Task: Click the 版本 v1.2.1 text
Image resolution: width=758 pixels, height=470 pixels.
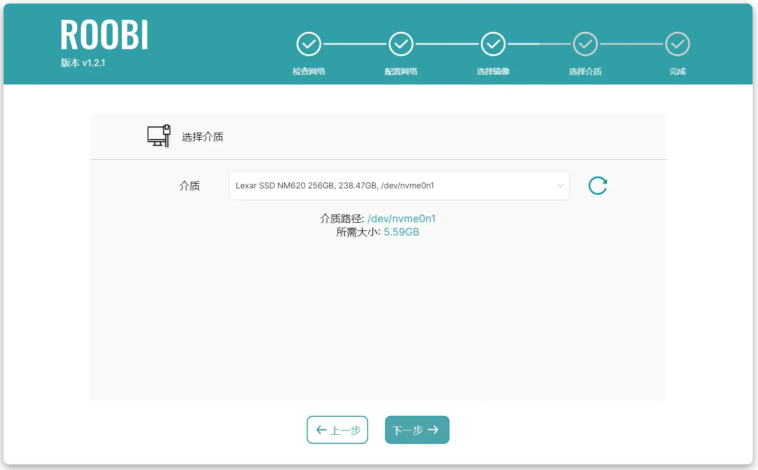Action: (83, 63)
